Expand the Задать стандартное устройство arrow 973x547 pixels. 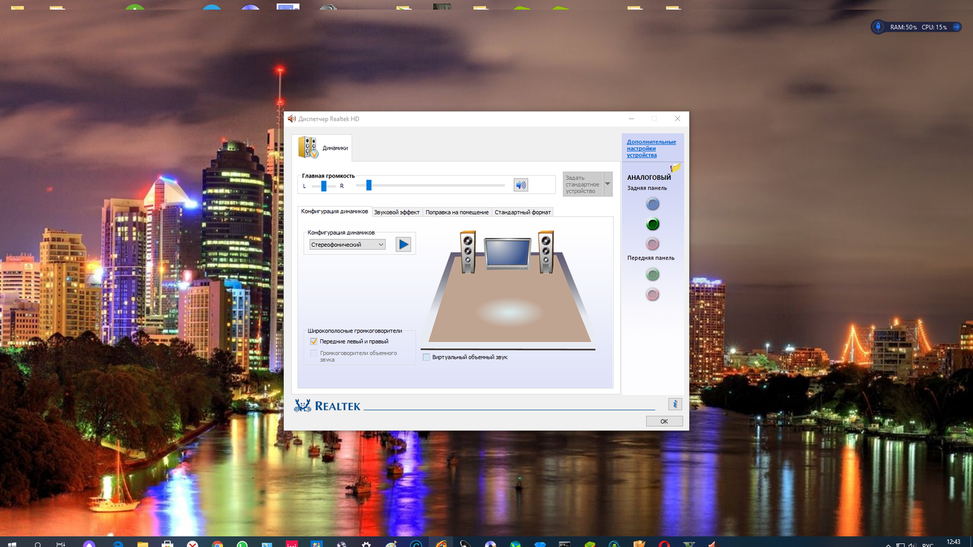[608, 184]
